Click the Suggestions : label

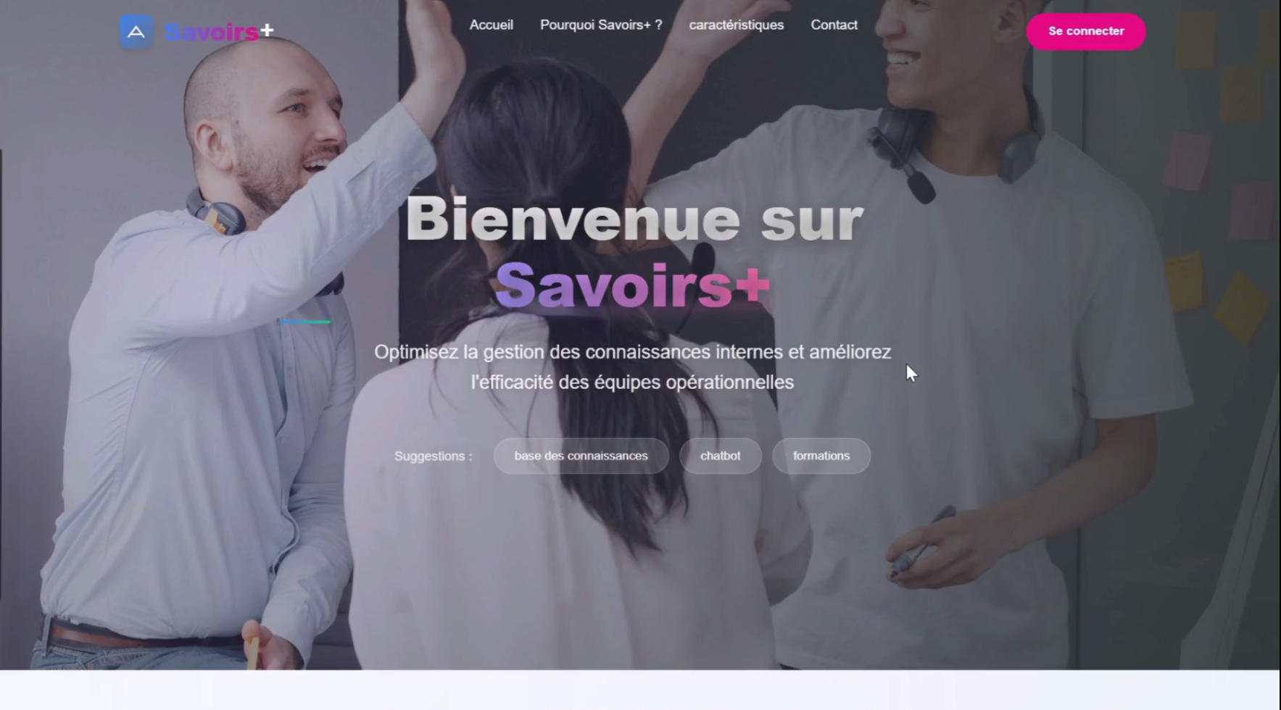point(433,456)
